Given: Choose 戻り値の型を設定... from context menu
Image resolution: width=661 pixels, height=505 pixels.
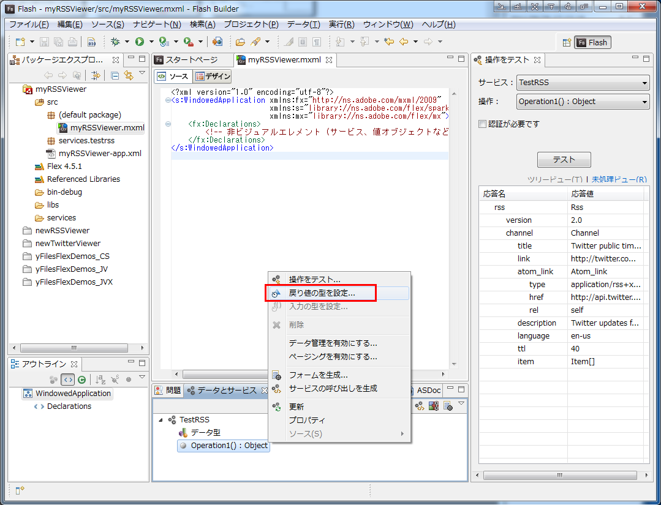Looking at the screenshot, I should (x=339, y=293).
